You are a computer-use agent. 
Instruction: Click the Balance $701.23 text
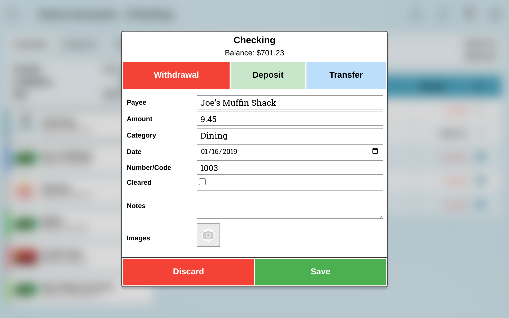coord(254,53)
